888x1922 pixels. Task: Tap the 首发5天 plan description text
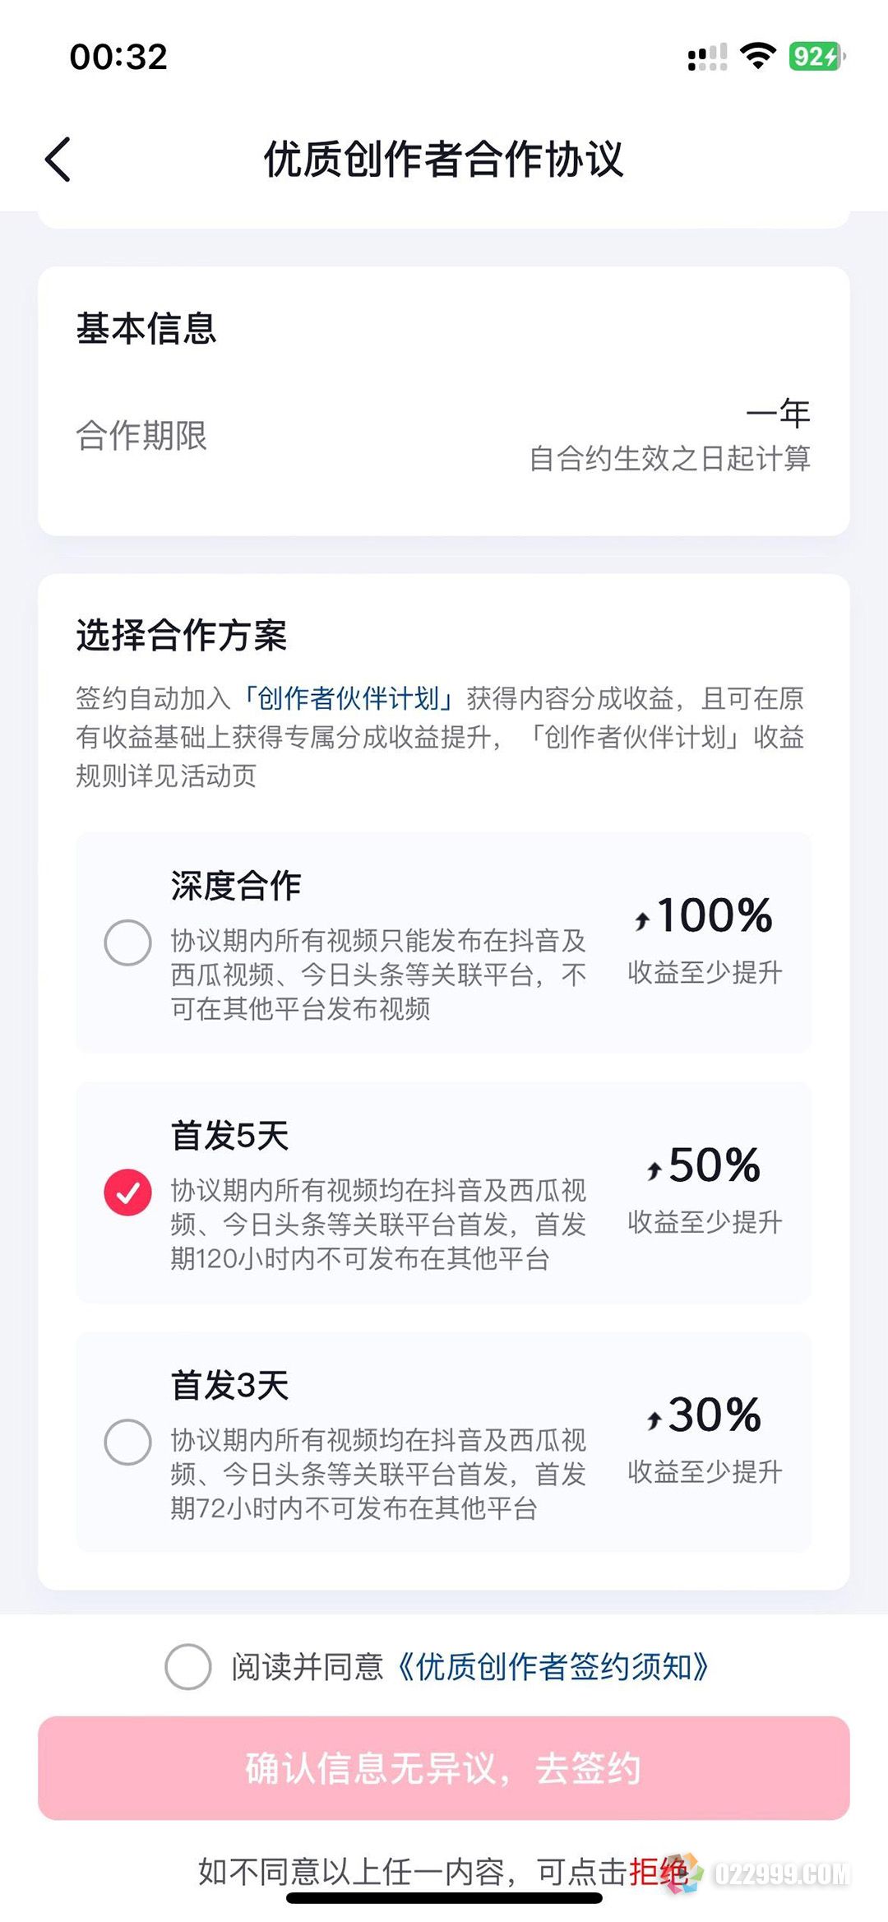click(378, 1225)
